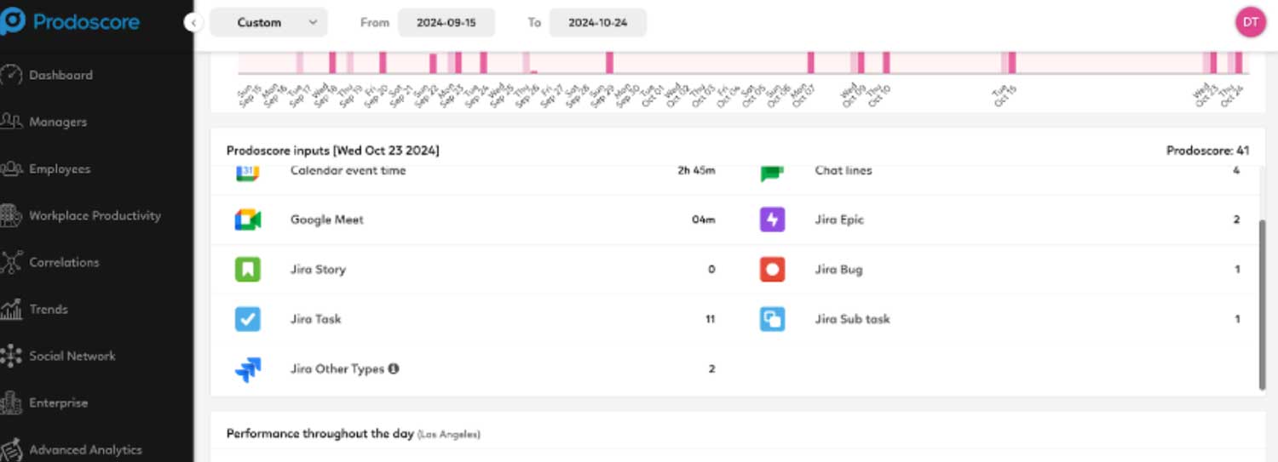1278x462 pixels.
Task: Open the DT user avatar menu
Action: coord(1250,22)
